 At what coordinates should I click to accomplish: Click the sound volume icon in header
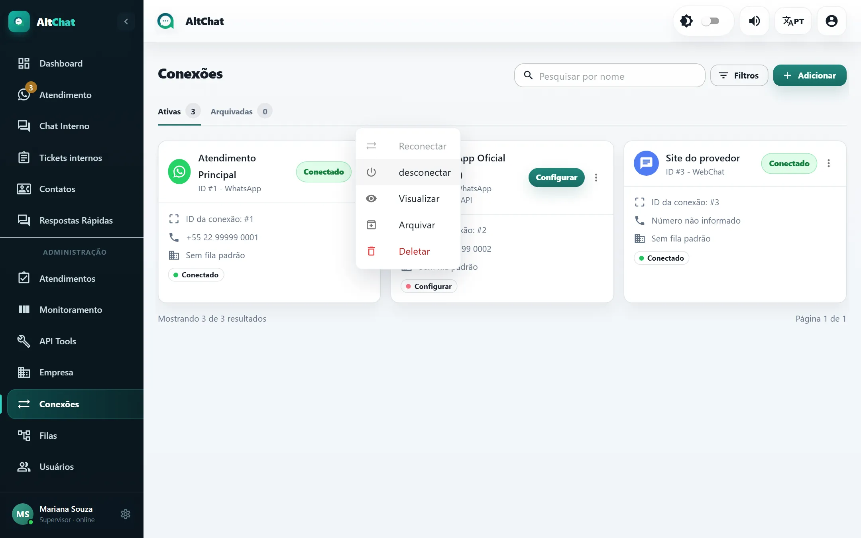(754, 21)
